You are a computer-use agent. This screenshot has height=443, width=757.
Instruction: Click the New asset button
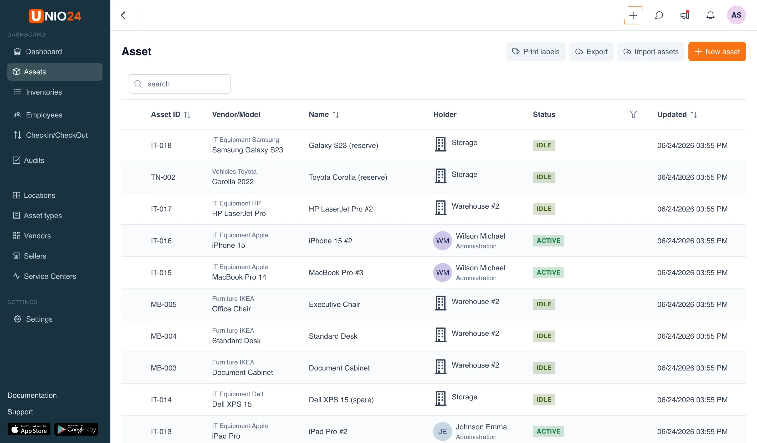point(717,52)
